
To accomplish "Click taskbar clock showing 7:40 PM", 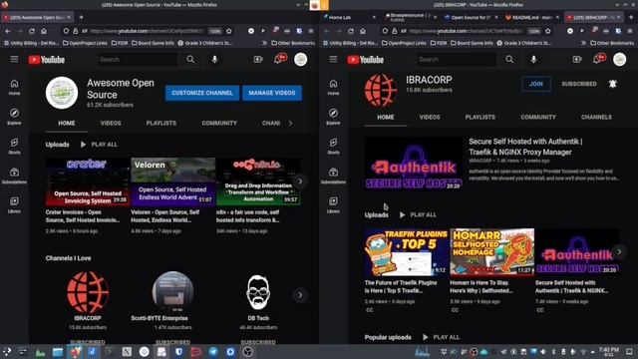I will [x=609, y=352].
